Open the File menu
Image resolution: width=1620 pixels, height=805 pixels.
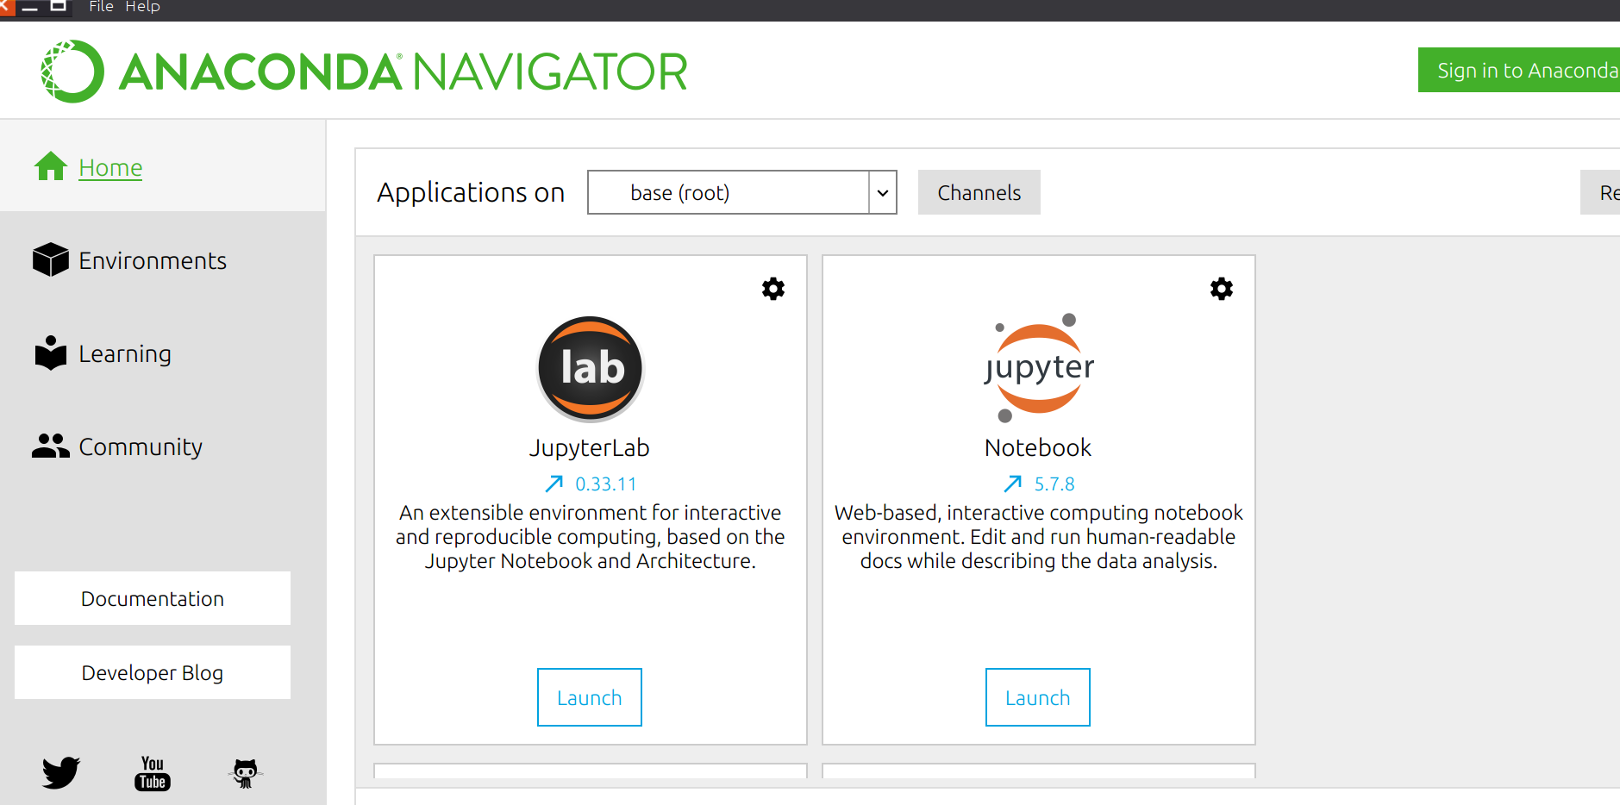(101, 7)
